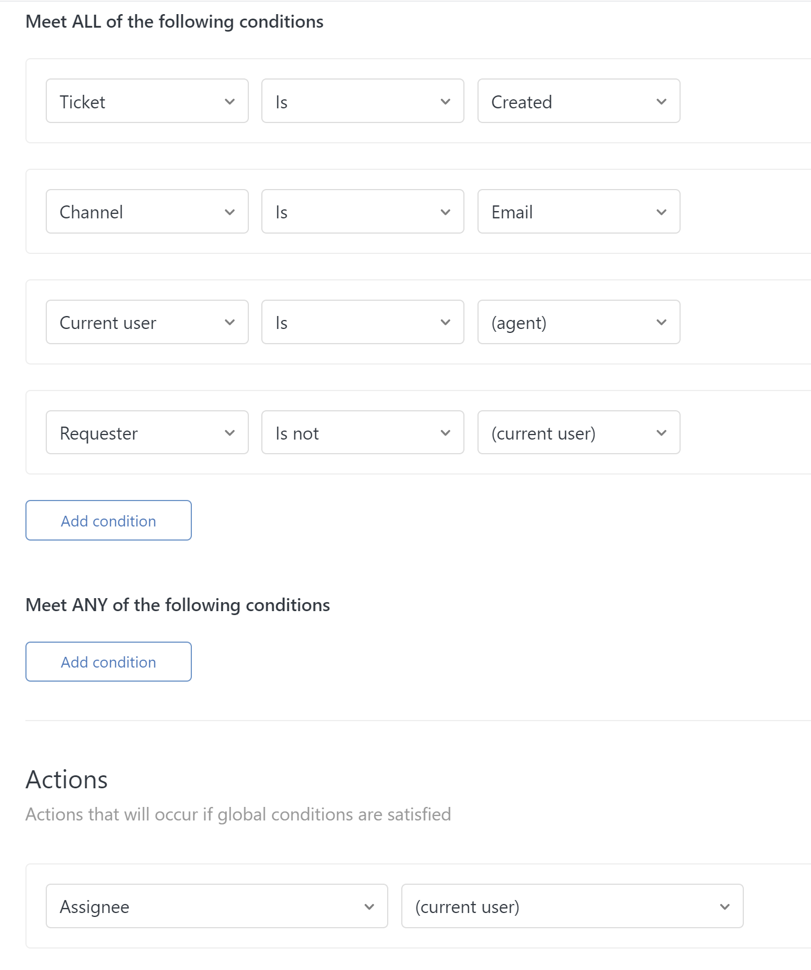
Task: Open the Is operator in Current user row
Action: tap(362, 322)
